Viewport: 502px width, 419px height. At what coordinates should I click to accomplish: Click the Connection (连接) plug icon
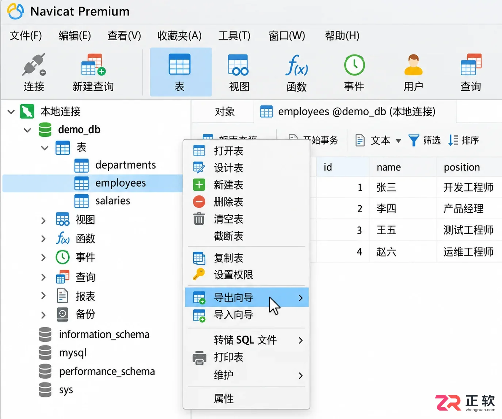pos(34,65)
